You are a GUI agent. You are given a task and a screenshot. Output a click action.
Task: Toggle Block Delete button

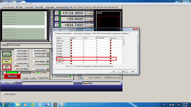tap(40, 61)
